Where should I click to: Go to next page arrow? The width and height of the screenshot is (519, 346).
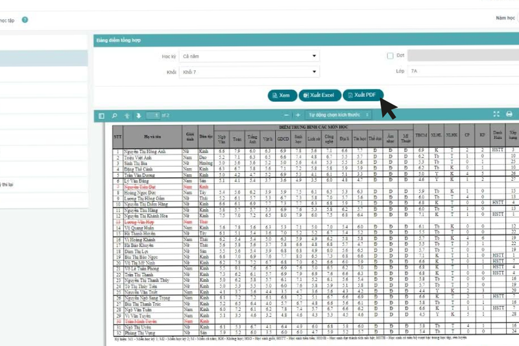coord(139,116)
